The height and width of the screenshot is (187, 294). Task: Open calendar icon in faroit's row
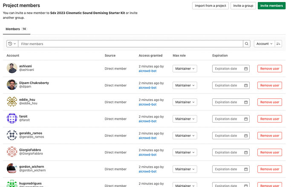pos(246,119)
